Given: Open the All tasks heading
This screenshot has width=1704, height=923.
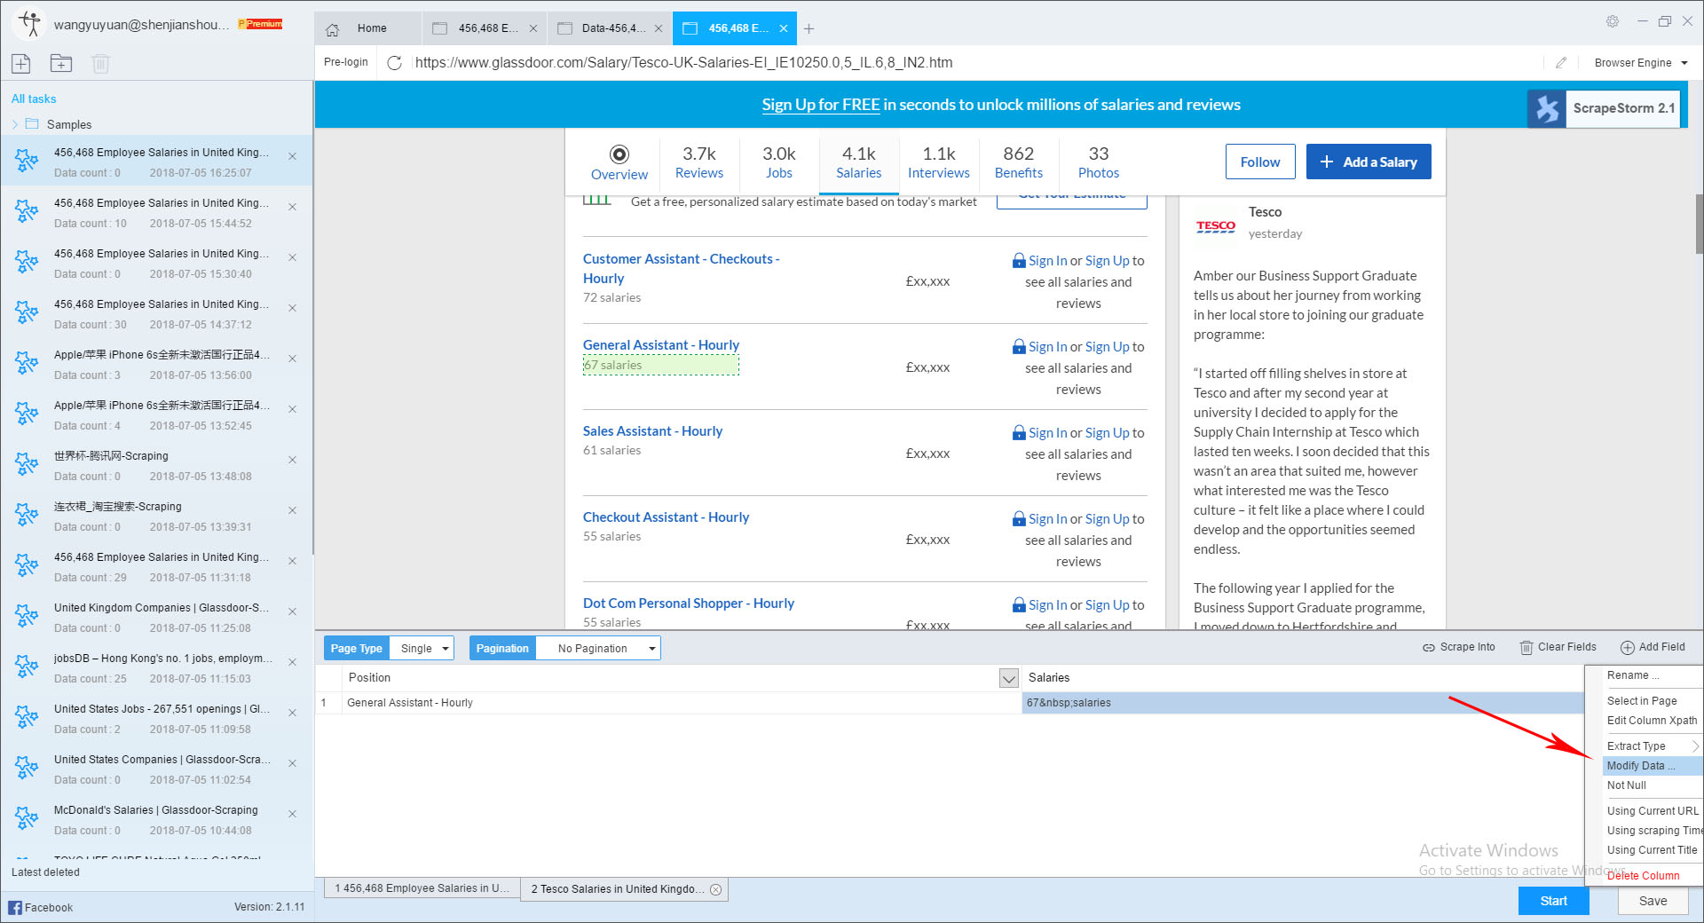Looking at the screenshot, I should pos(34,99).
